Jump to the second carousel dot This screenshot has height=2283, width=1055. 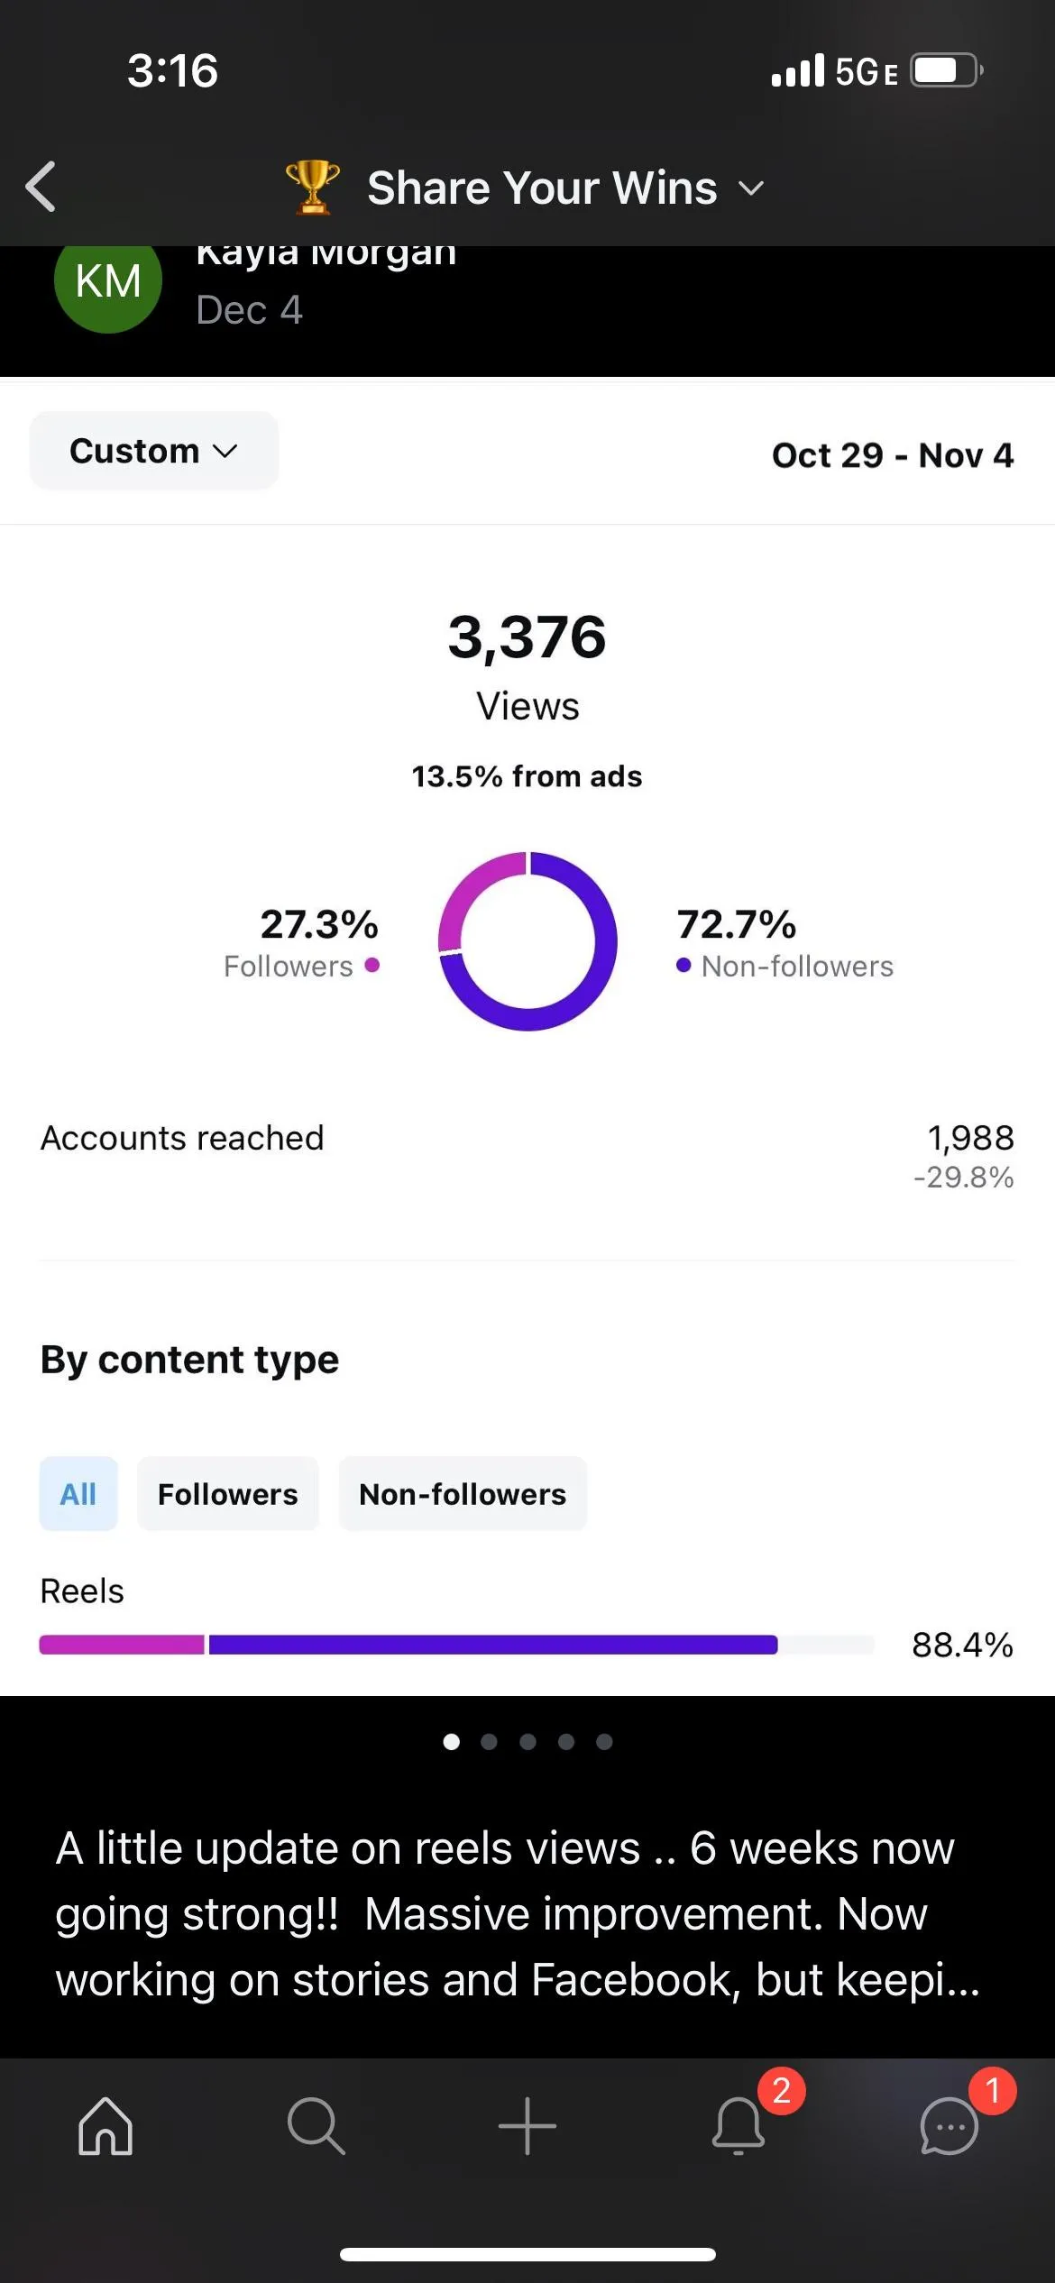click(x=489, y=1742)
